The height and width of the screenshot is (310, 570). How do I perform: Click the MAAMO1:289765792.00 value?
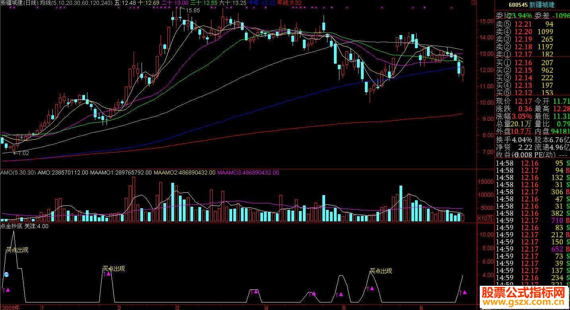(x=121, y=172)
